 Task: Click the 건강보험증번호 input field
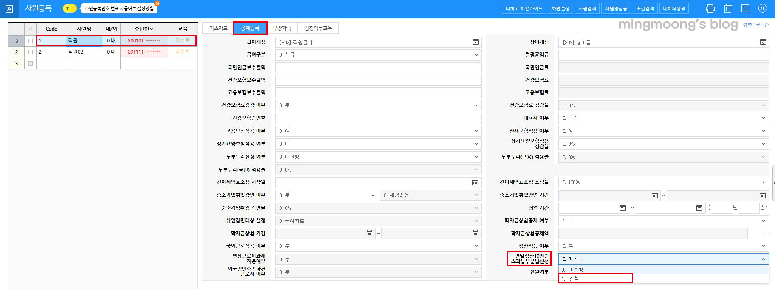point(378,118)
